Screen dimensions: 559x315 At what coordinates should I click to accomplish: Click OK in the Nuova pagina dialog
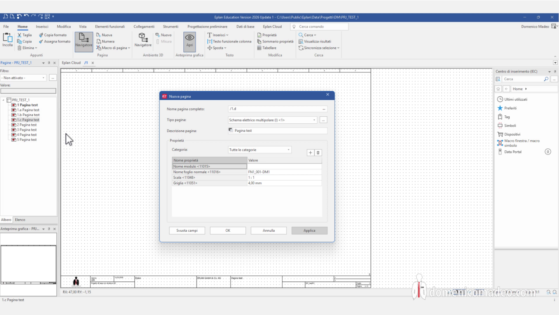228,230
